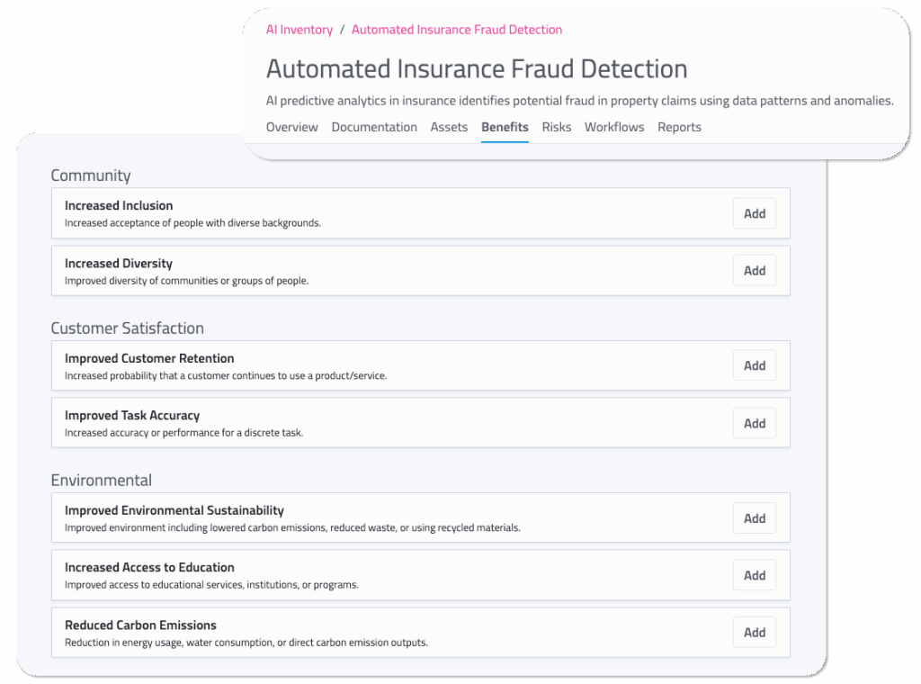Add Increased Access to Education benefit
921x684 pixels.
click(x=755, y=575)
